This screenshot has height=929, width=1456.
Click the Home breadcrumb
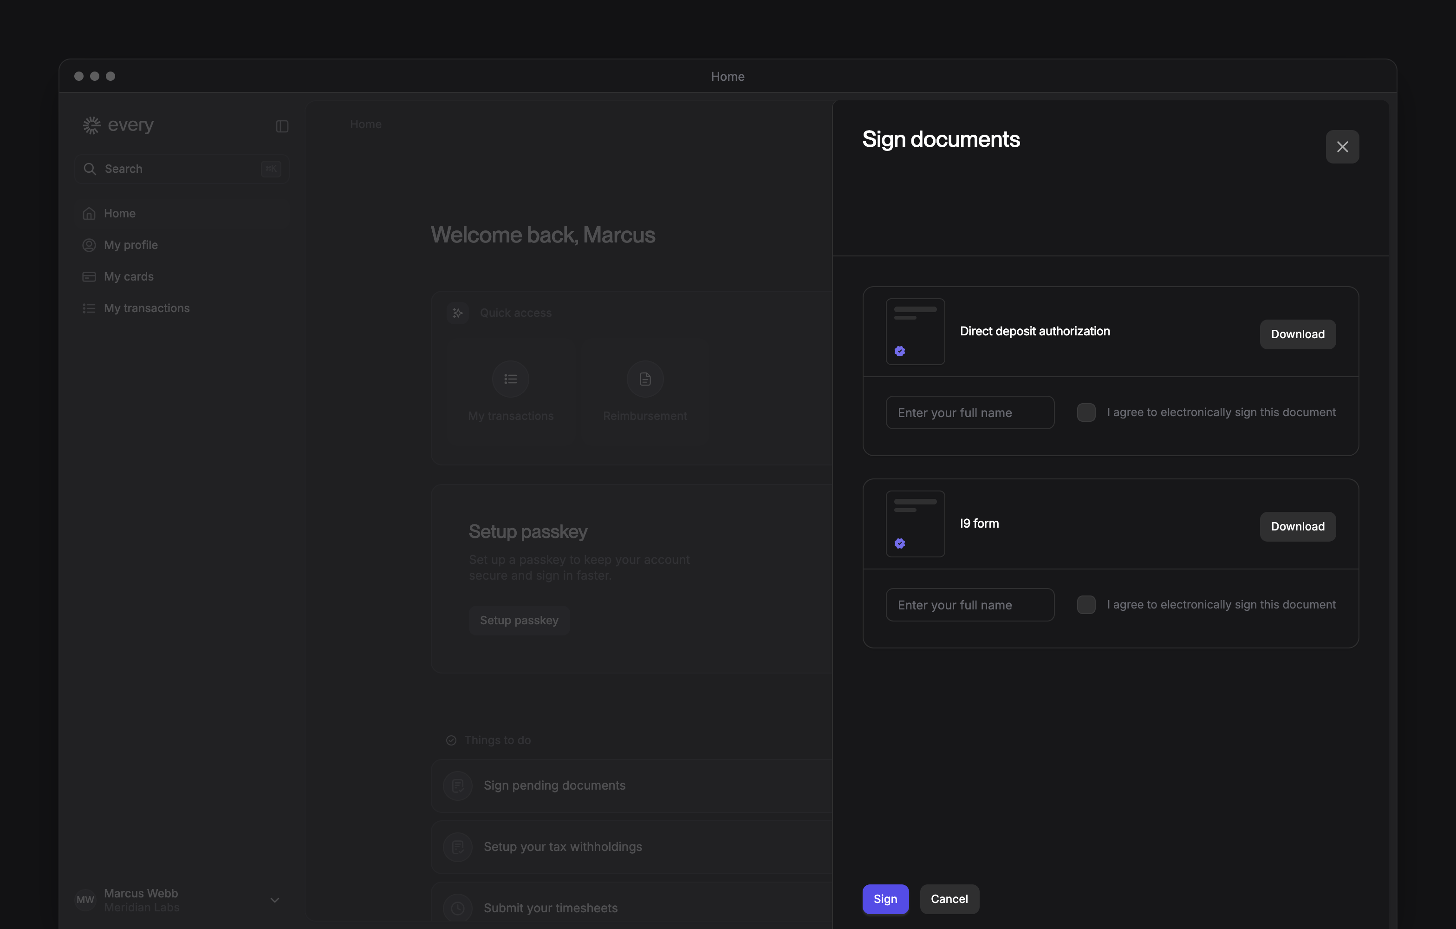tap(365, 124)
